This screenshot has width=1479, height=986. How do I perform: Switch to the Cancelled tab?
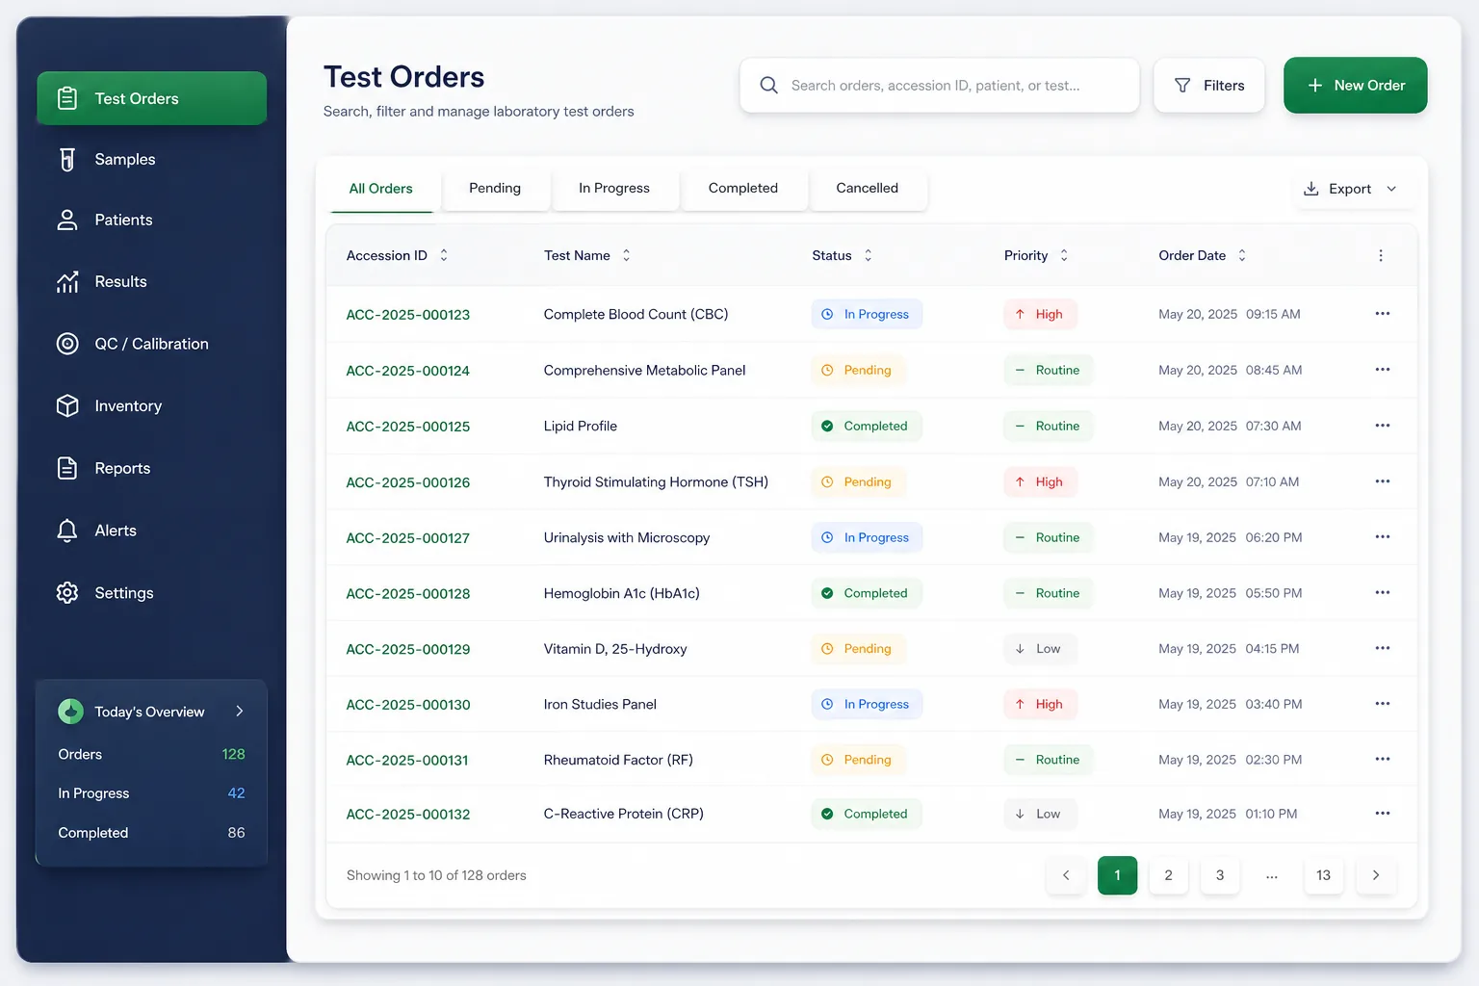coord(868,189)
